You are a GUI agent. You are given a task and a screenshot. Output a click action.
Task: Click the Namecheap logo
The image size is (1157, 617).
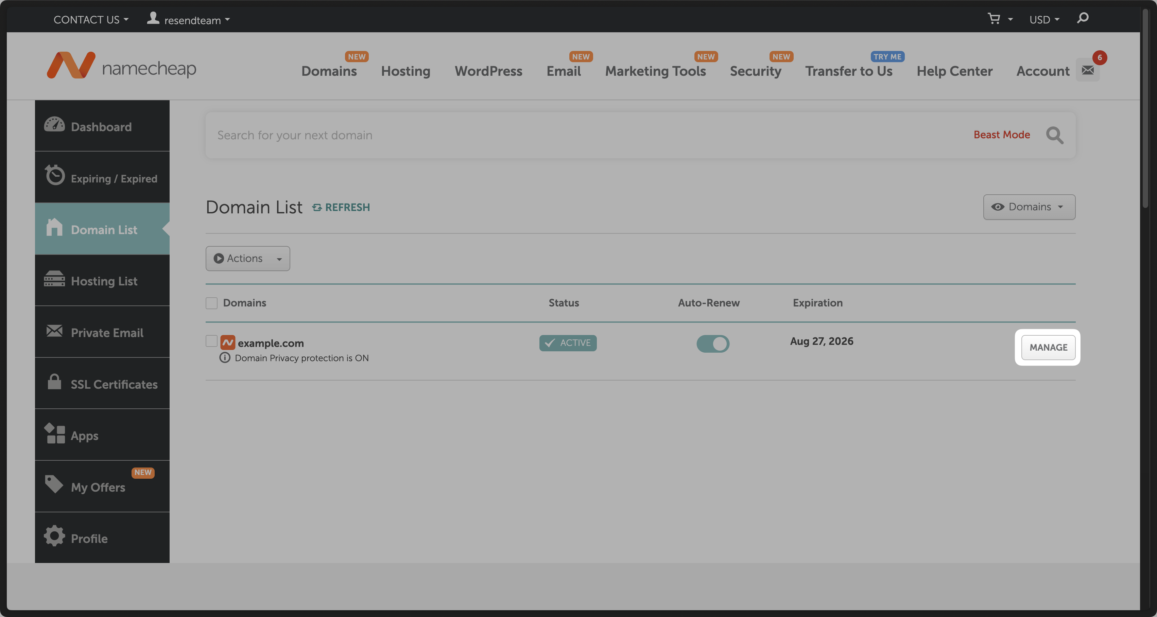[121, 67]
